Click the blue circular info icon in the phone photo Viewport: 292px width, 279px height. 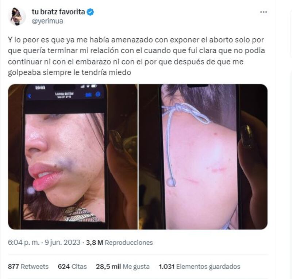[98, 94]
